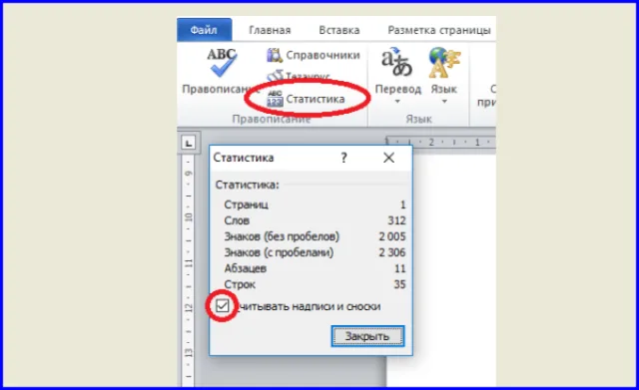Click the tab stop selector on ruler
The height and width of the screenshot is (390, 639).
189,144
